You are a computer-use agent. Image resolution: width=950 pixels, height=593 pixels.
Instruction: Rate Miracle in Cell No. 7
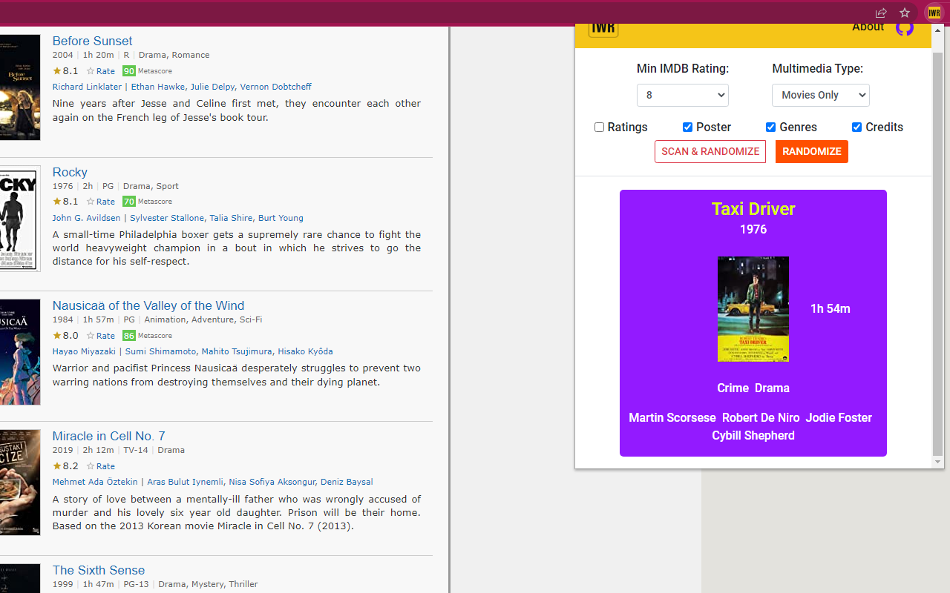[101, 466]
